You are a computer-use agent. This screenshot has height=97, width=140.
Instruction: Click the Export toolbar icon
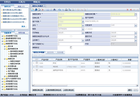[x=73, y=10]
